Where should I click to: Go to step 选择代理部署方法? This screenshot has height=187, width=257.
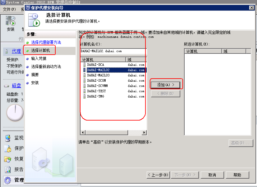[x=46, y=42]
